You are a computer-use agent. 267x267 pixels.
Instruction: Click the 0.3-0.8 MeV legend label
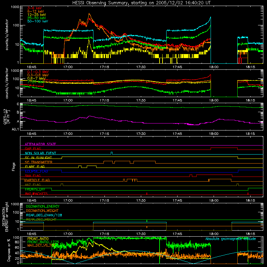point(38,75)
